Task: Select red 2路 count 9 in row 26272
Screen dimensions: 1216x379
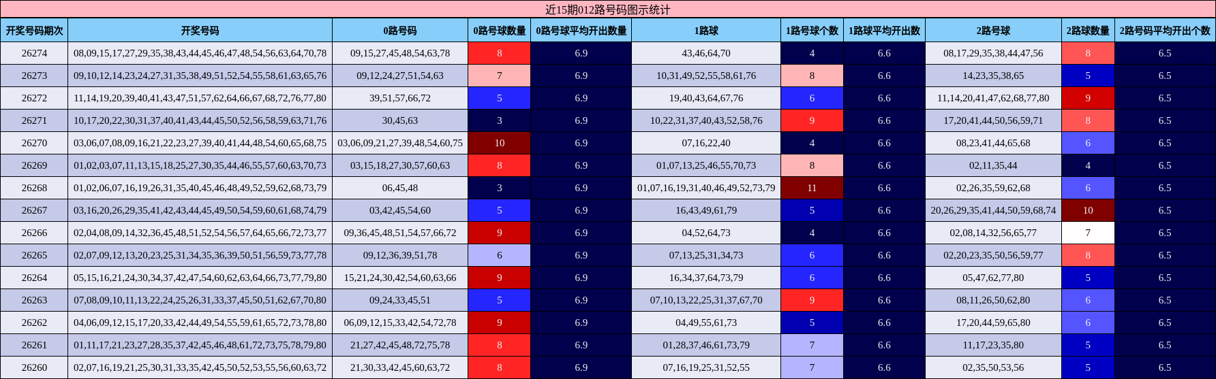Action: click(1088, 98)
